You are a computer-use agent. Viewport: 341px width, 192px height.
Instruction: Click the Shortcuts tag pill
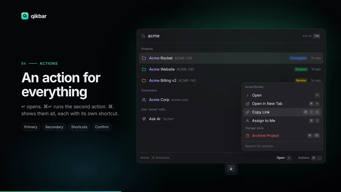coord(79,127)
